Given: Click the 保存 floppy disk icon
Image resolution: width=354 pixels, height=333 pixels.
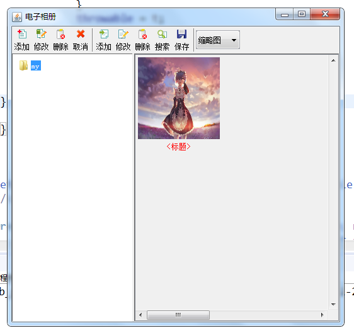Looking at the screenshot, I should pyautogui.click(x=182, y=34).
